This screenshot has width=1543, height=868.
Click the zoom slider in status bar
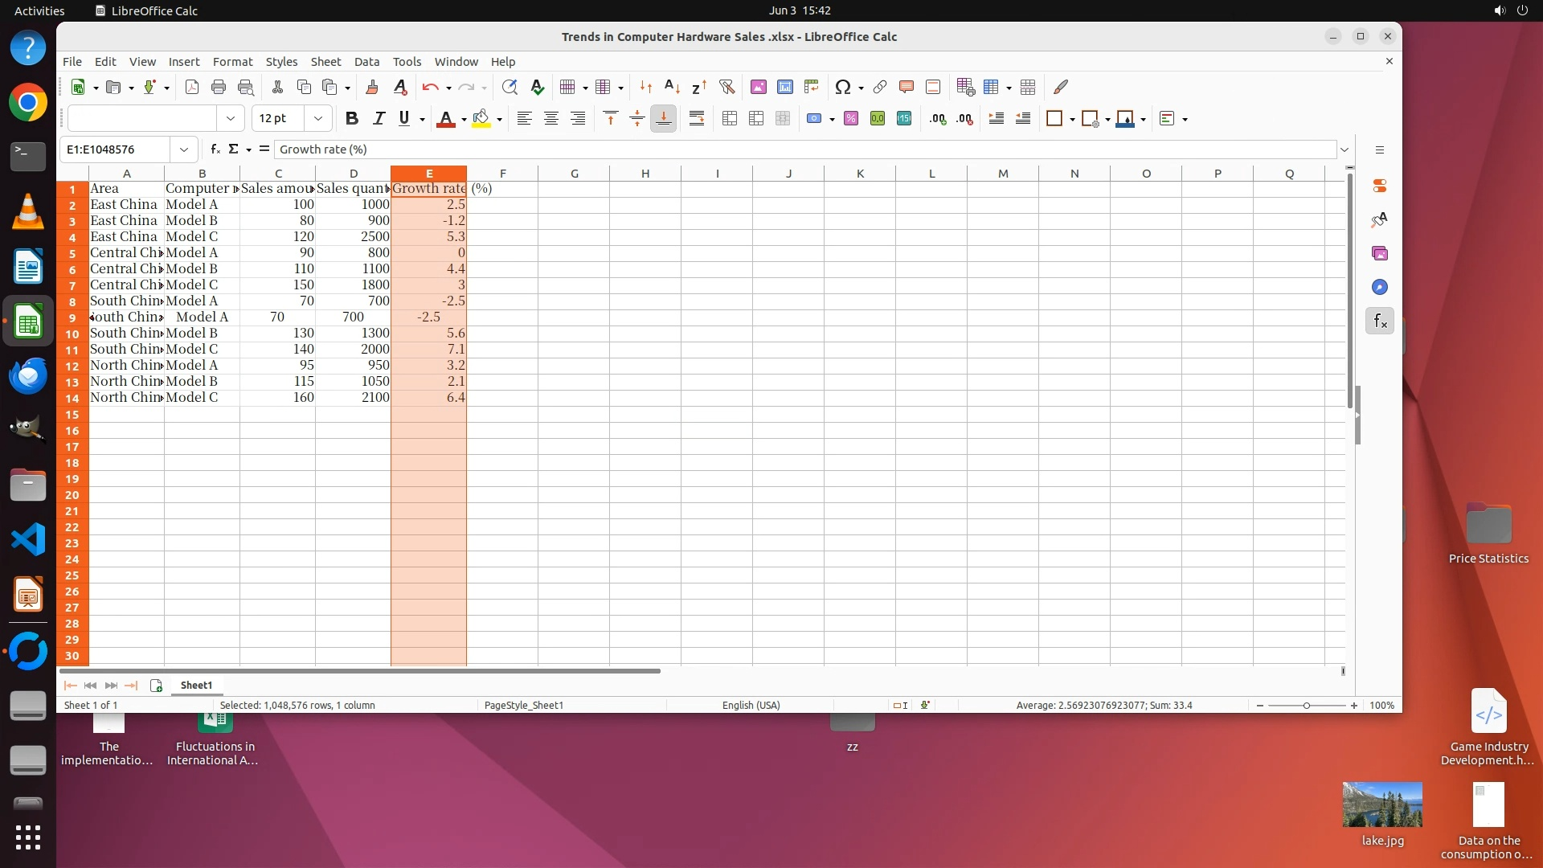coord(1307,706)
